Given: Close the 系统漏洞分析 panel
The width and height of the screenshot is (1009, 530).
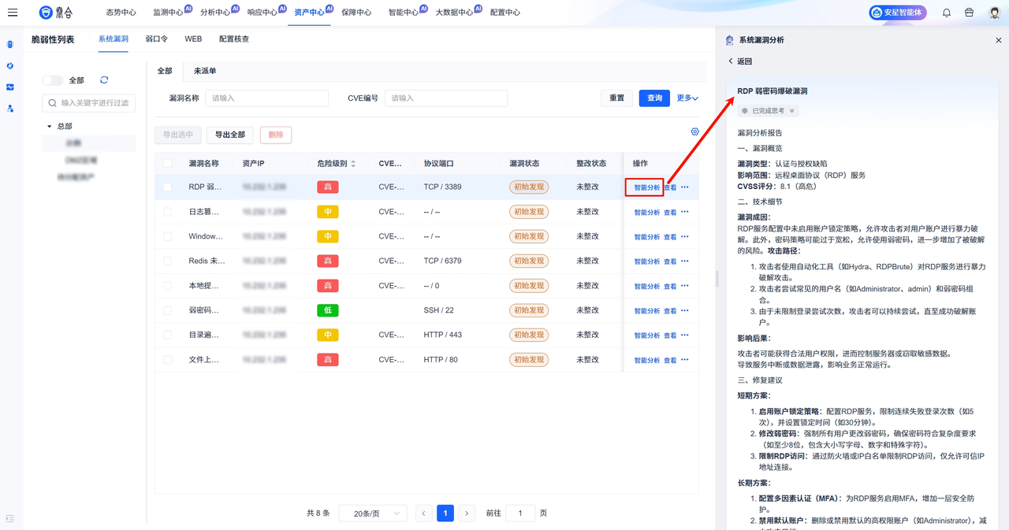Looking at the screenshot, I should click(x=999, y=40).
